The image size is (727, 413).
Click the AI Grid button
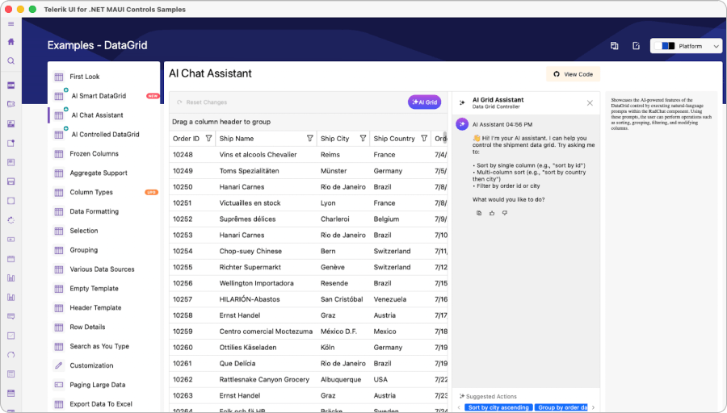(x=424, y=102)
